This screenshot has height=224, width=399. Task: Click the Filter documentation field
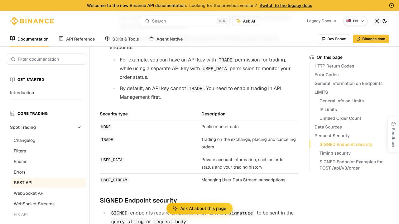46,59
